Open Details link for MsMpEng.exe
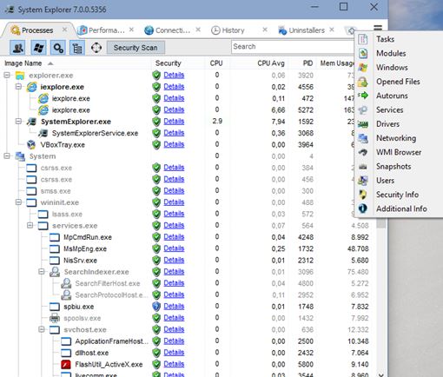The height and width of the screenshot is (377, 443). 174,248
